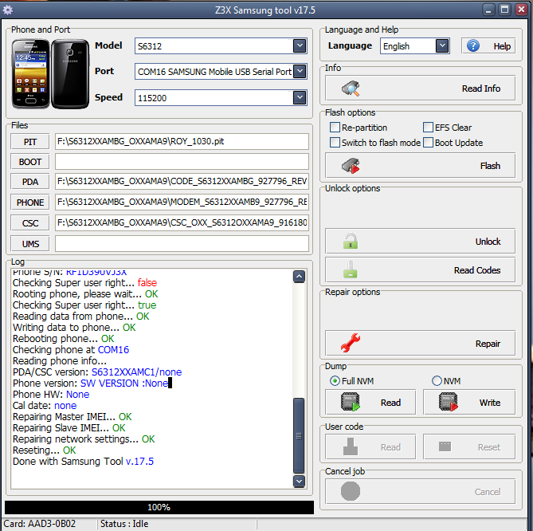The image size is (533, 531).
Task: Click the PHONE modem file path field
Action: (182, 202)
